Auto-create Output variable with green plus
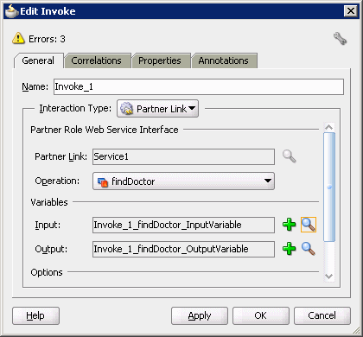The width and height of the screenshot is (363, 337). coord(290,249)
